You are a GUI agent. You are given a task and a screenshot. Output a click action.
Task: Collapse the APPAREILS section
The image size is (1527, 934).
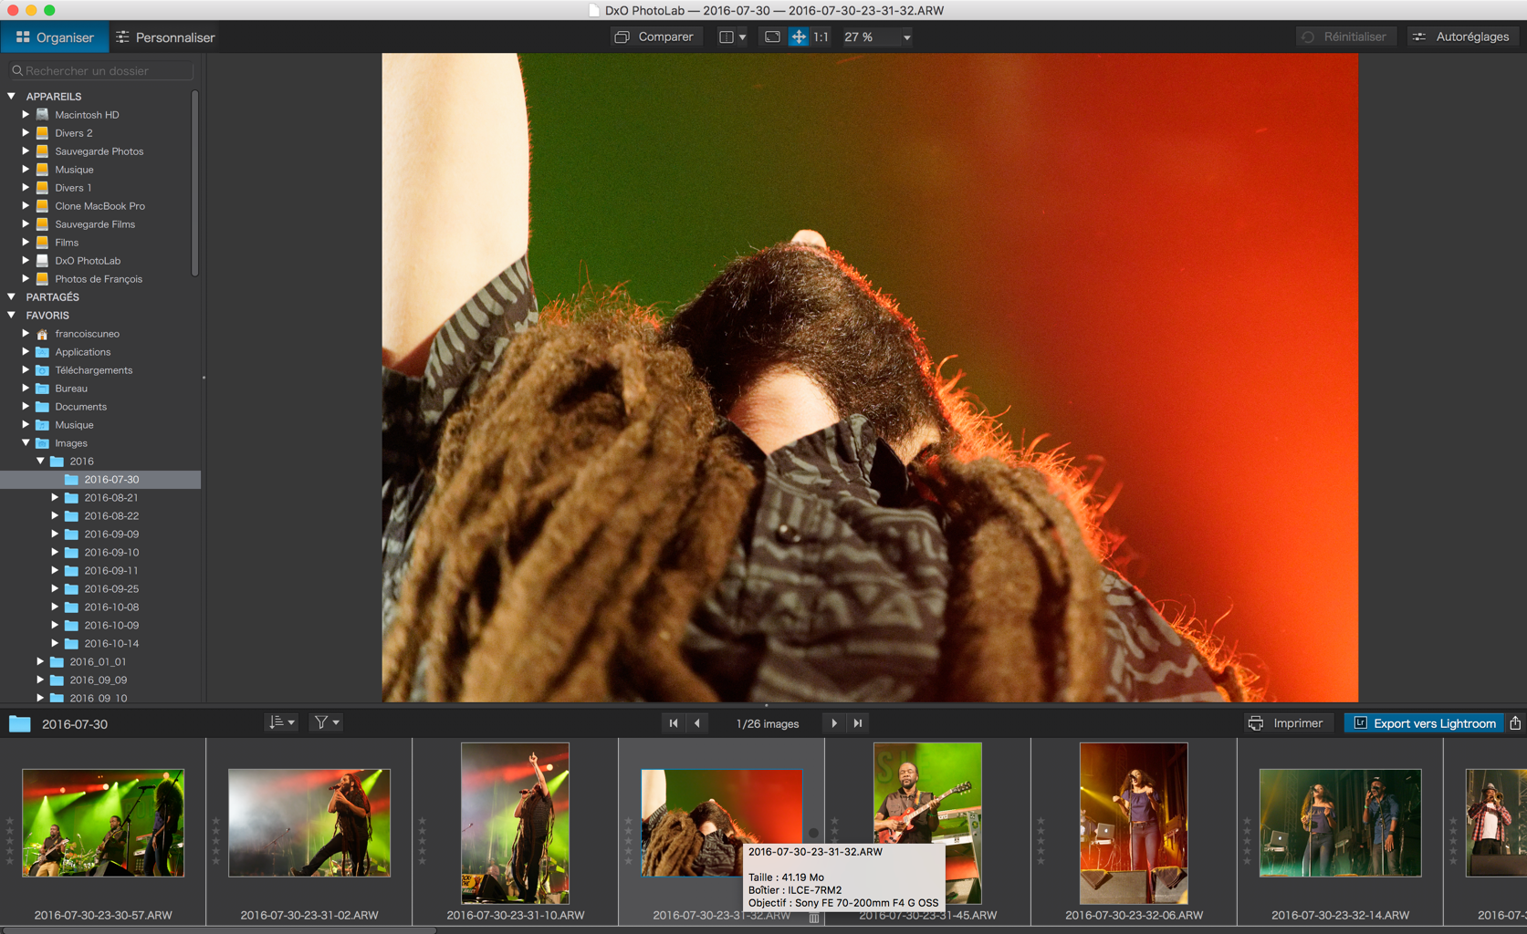click(x=12, y=96)
